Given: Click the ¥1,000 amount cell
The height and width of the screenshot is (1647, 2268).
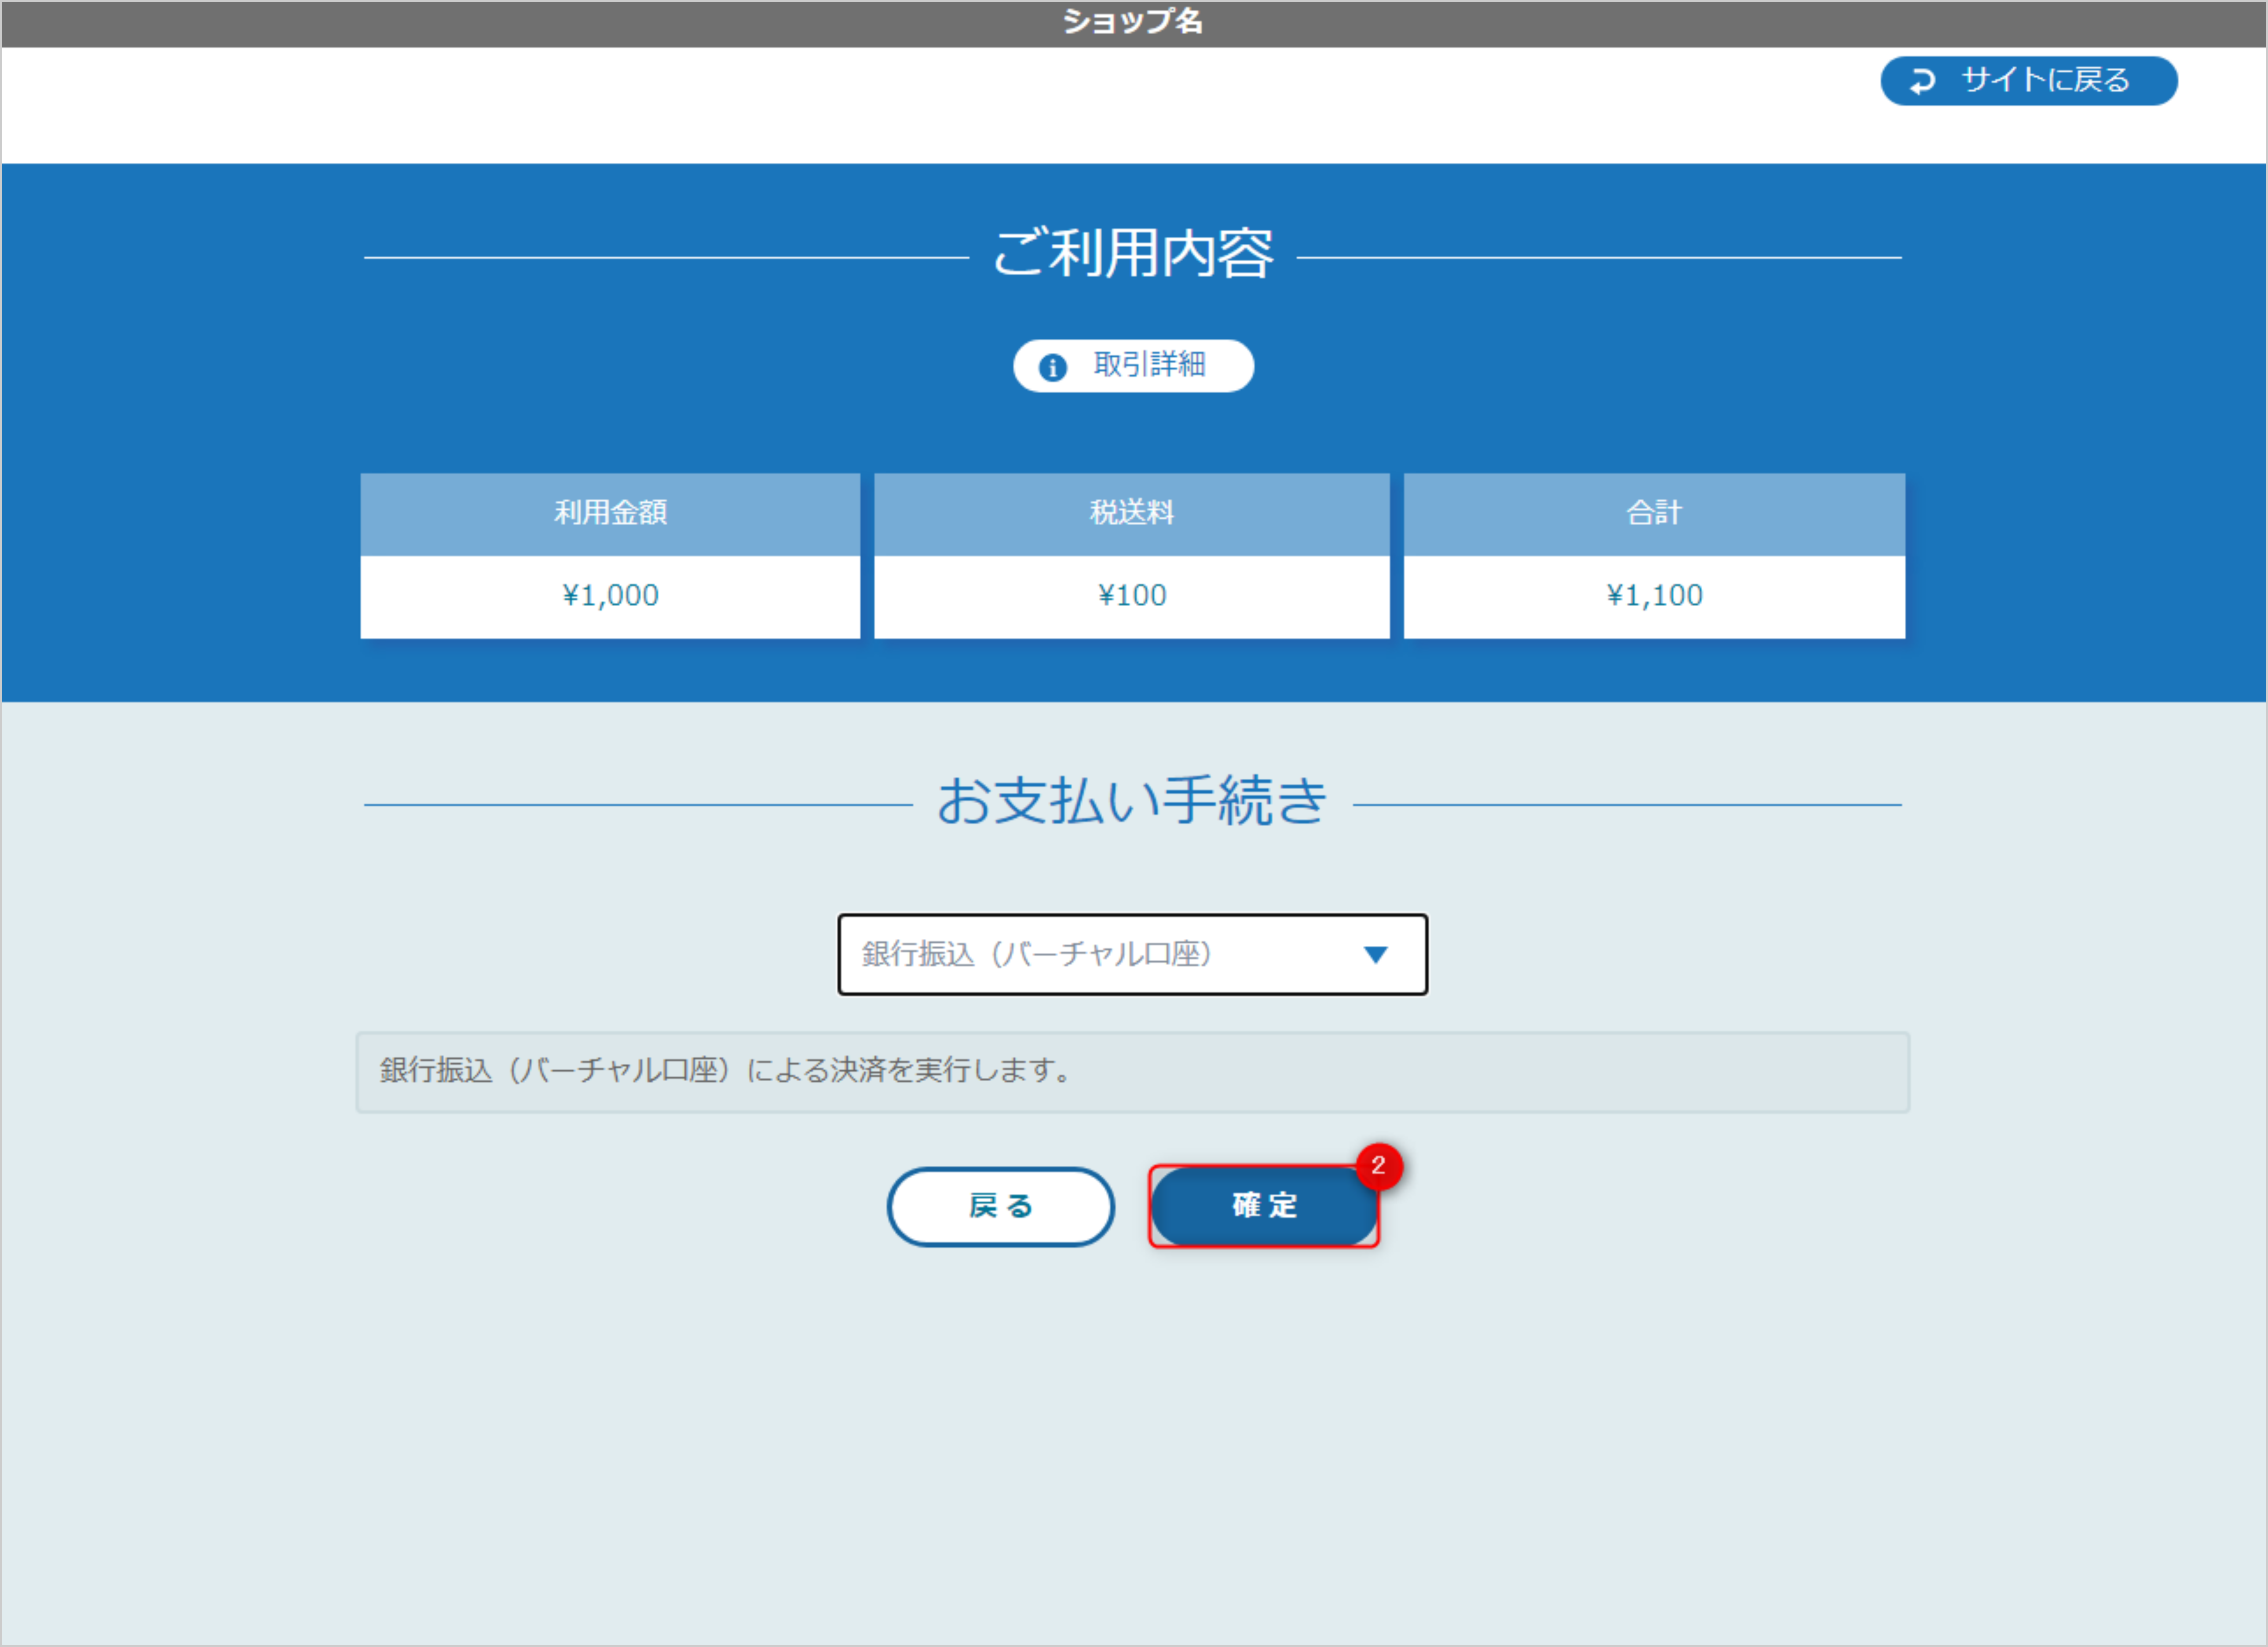Looking at the screenshot, I should tap(610, 595).
